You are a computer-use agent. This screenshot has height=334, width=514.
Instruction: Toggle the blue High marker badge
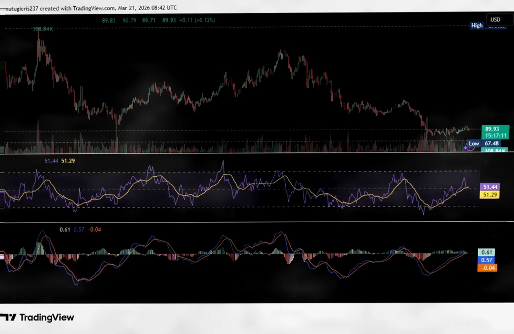coord(477,25)
